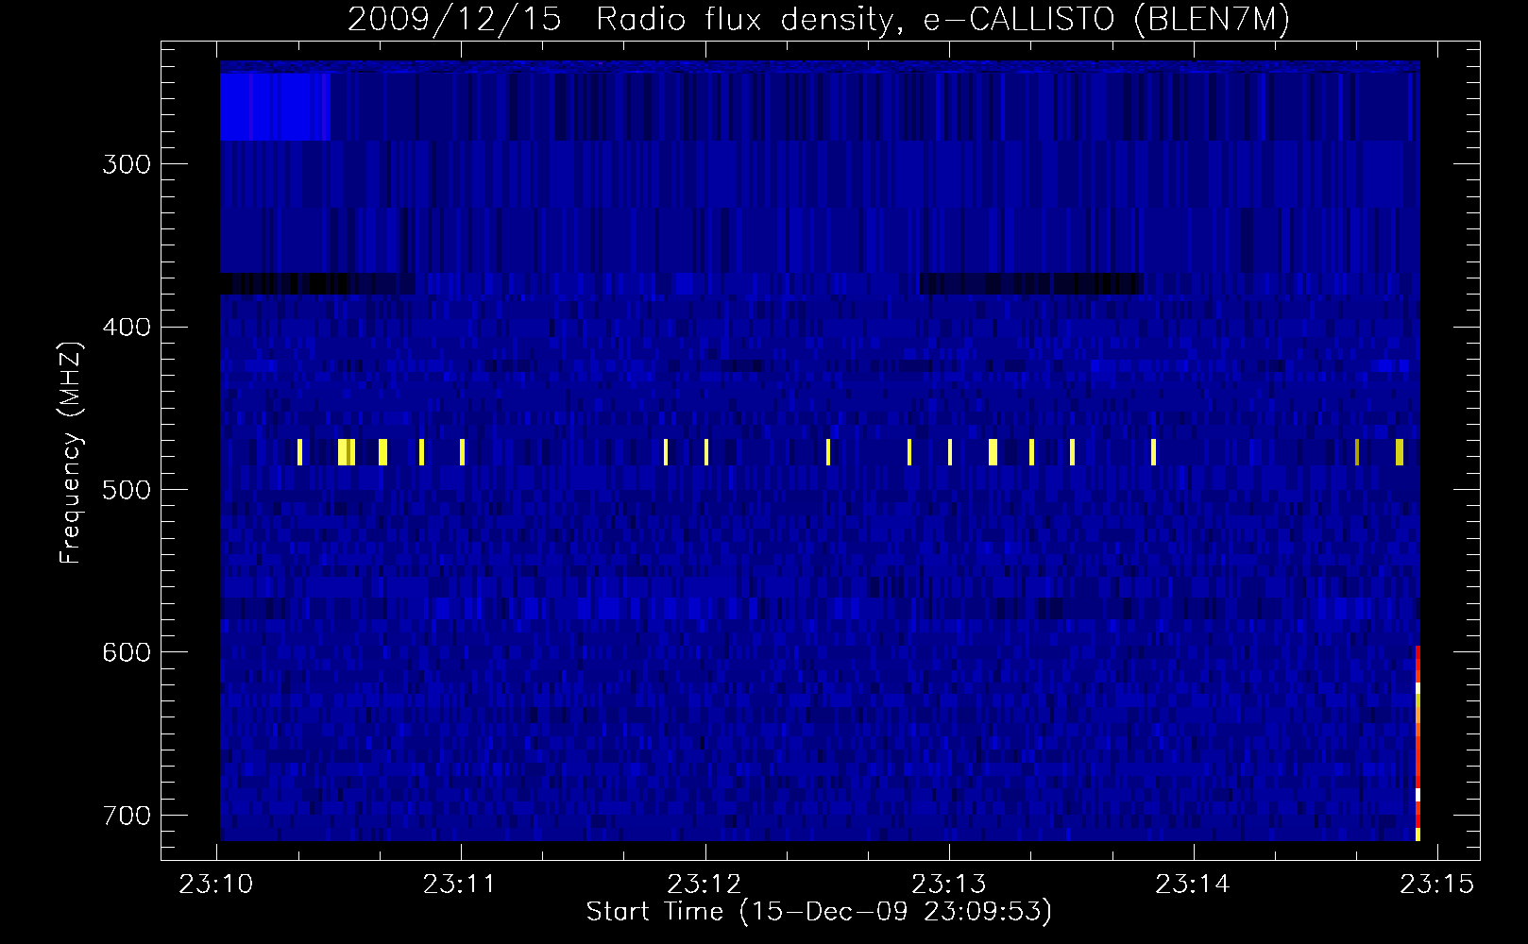
Task: Click the 'Frequency (MHZ)' axis label
Action: coord(70,452)
